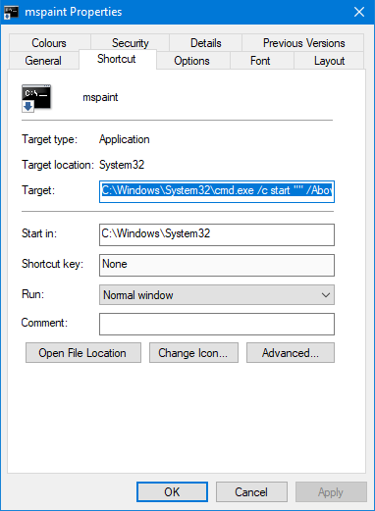Click the Run label
Viewport: 375px width, 511px height.
(x=32, y=294)
